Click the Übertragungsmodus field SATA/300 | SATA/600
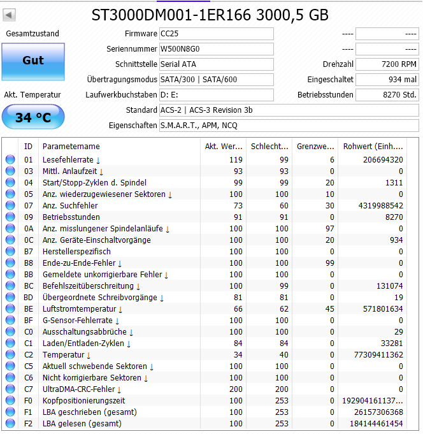Screen dimensions: 423x434 point(217,80)
